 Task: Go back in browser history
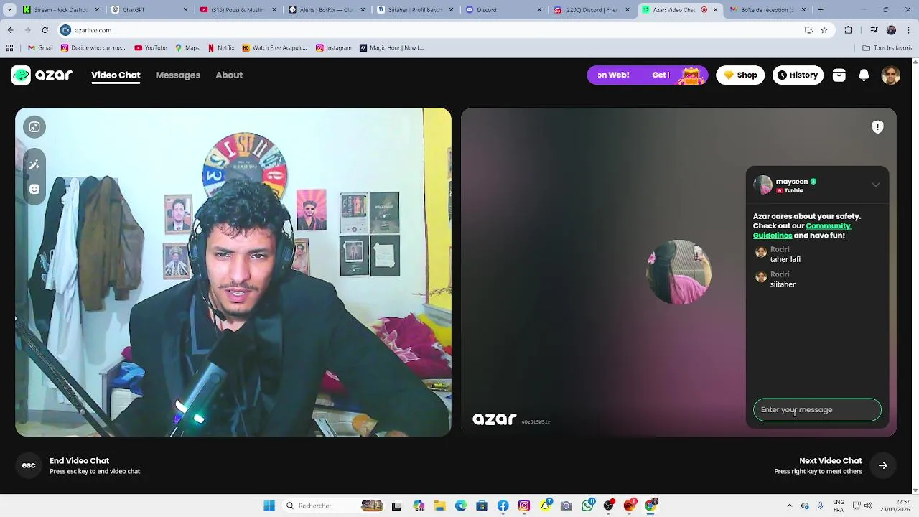click(10, 30)
